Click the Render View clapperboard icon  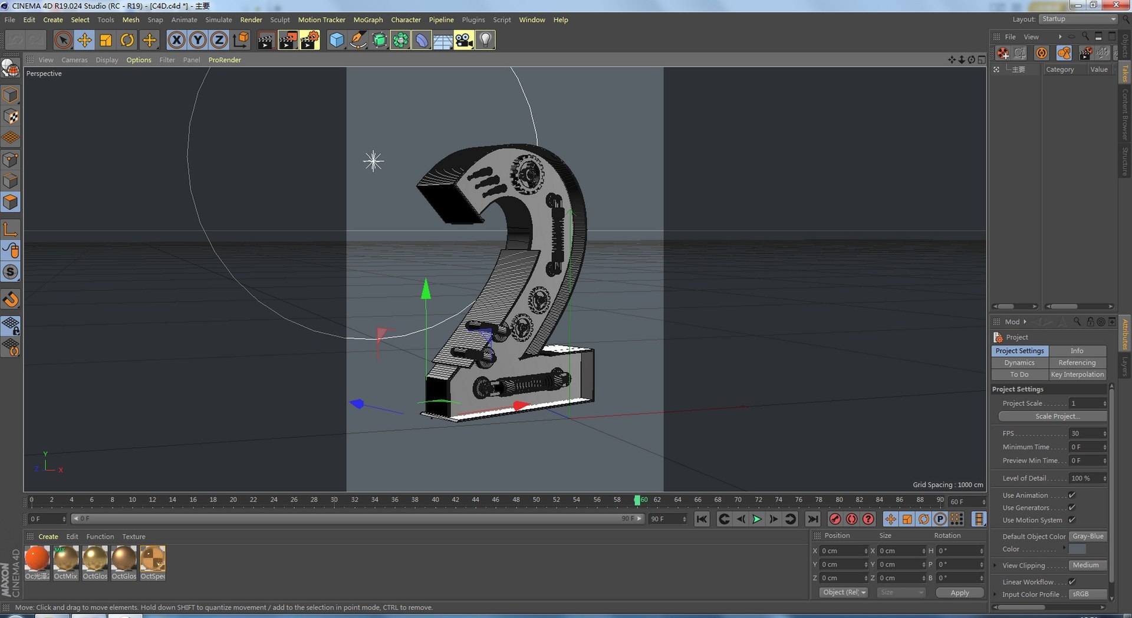(x=266, y=40)
